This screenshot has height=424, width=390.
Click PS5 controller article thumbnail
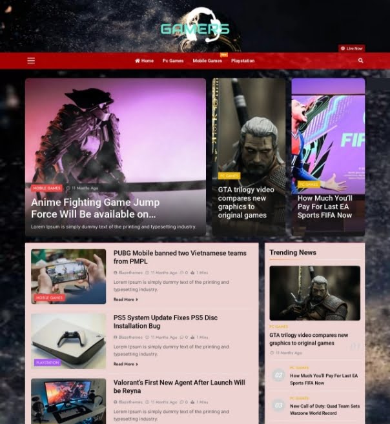[68, 341]
